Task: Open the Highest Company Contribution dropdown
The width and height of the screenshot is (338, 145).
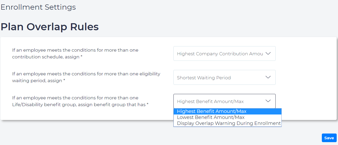Action: (224, 53)
